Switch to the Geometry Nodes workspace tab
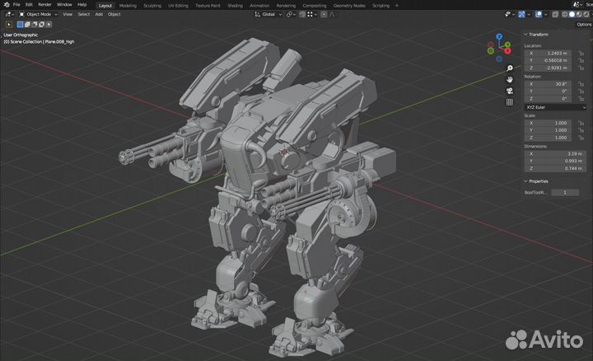 click(349, 5)
